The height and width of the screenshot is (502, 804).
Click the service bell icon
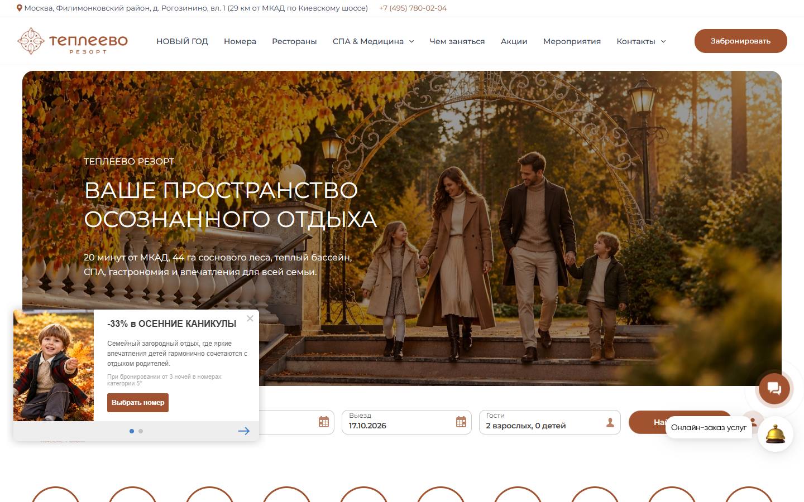pyautogui.click(x=776, y=434)
